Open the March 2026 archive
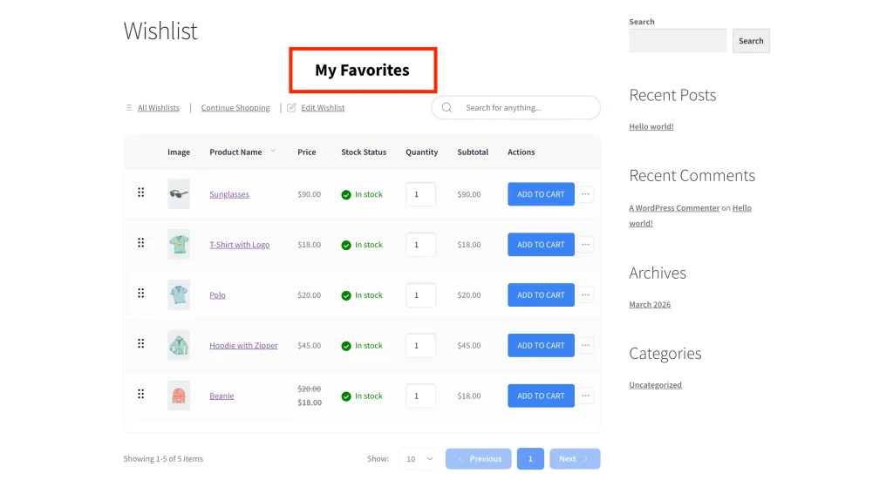 [649, 304]
